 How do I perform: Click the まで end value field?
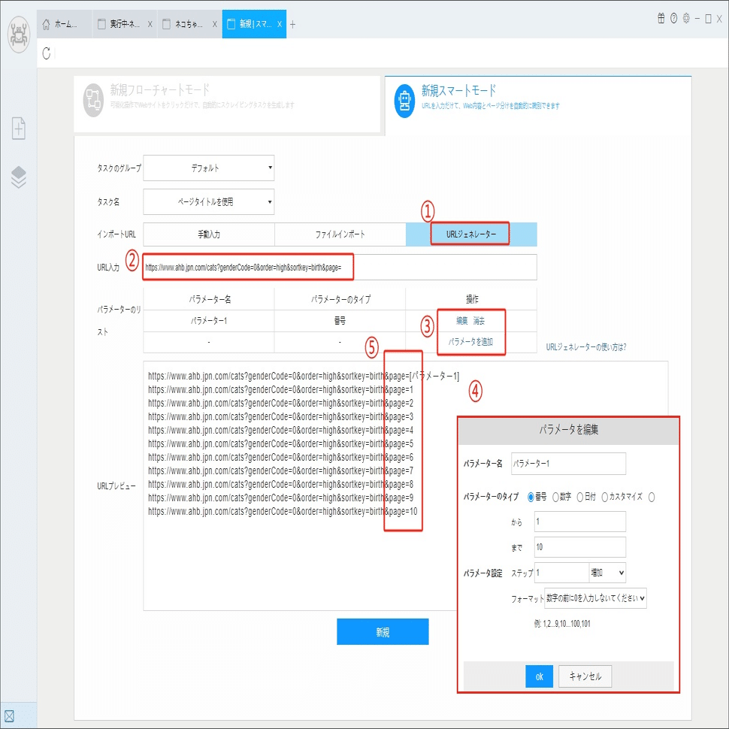pyautogui.click(x=579, y=547)
